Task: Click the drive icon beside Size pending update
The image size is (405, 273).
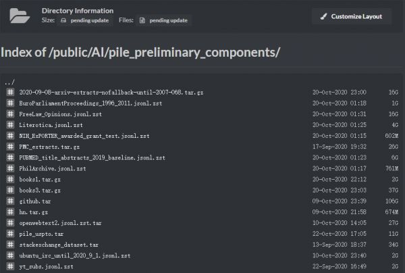Action: (x=63, y=20)
